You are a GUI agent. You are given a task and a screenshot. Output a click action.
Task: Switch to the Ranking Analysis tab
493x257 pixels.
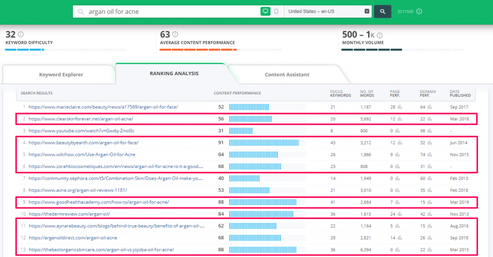[x=174, y=73]
